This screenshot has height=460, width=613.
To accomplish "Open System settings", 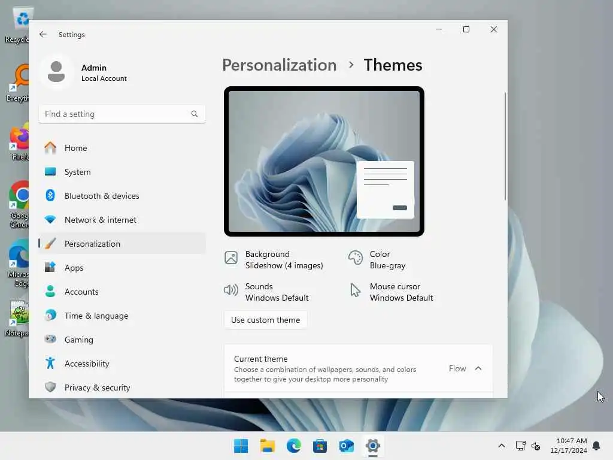I will (x=122, y=172).
